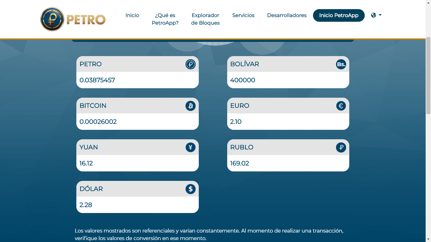Click the Yuan symbol icon
The width and height of the screenshot is (431, 242).
point(191,147)
